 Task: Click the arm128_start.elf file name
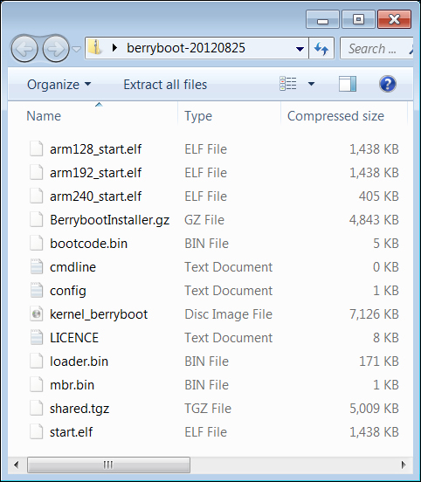95,149
